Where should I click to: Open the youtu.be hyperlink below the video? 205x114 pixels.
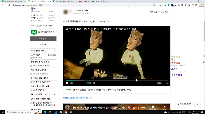[77, 98]
